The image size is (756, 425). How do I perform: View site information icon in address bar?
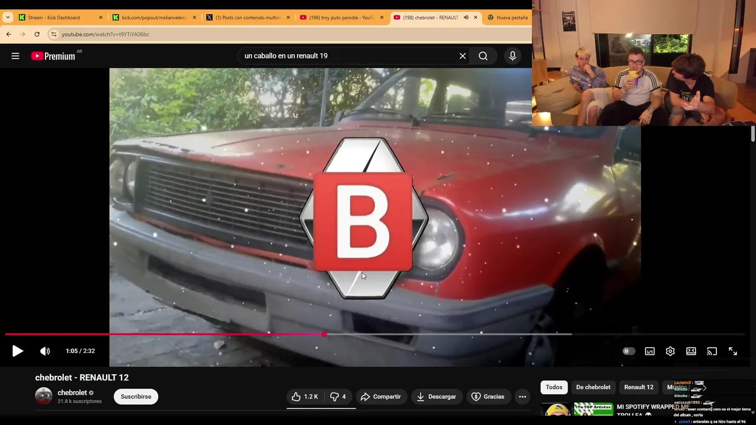[54, 34]
